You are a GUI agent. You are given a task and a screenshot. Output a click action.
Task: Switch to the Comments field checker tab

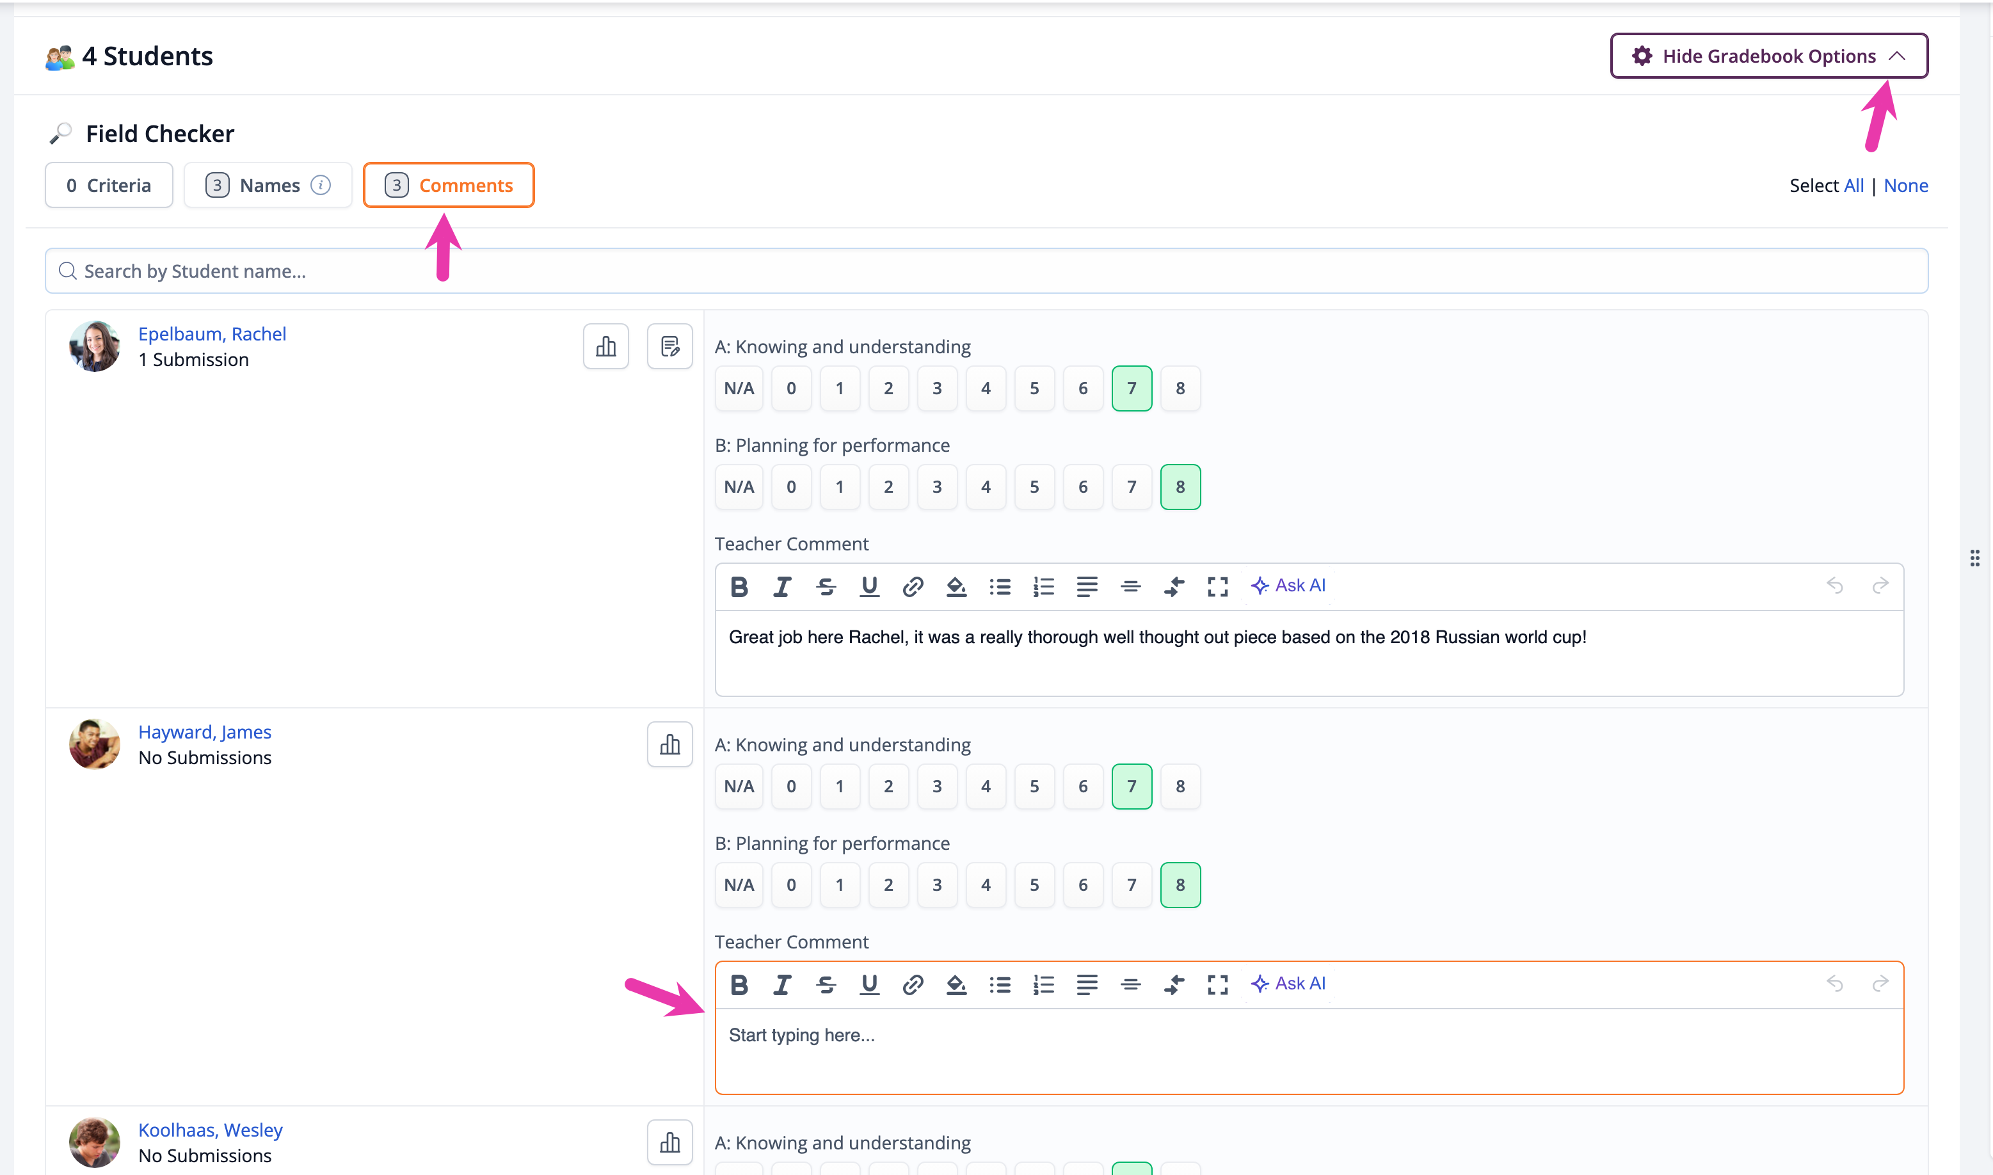coord(448,186)
